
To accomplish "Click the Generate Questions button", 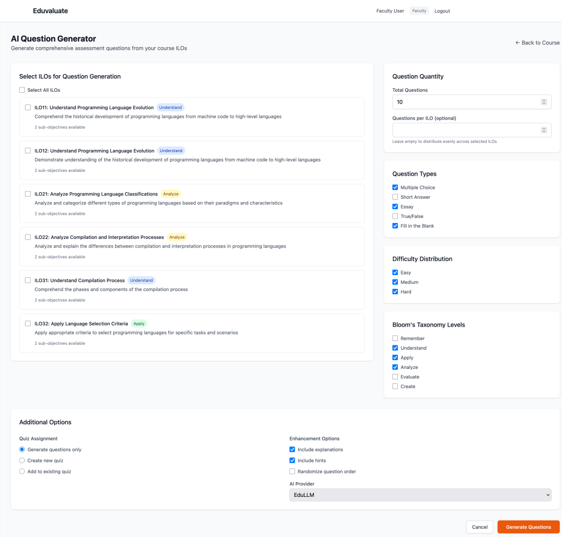I will [x=528, y=527].
